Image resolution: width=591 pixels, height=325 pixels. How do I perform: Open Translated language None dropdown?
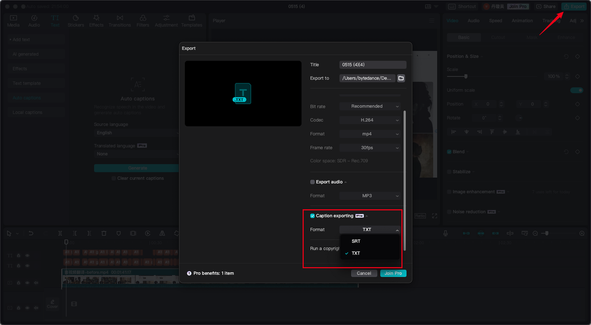(137, 154)
